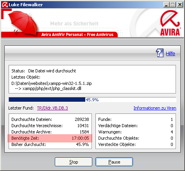
Task: Click the Letzter Fund label
Action: coord(21,108)
